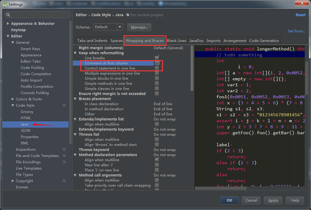Viewport: 311px width, 210px height.
Task: Click the project-scope icon beside Copyright
Action: click(64, 181)
